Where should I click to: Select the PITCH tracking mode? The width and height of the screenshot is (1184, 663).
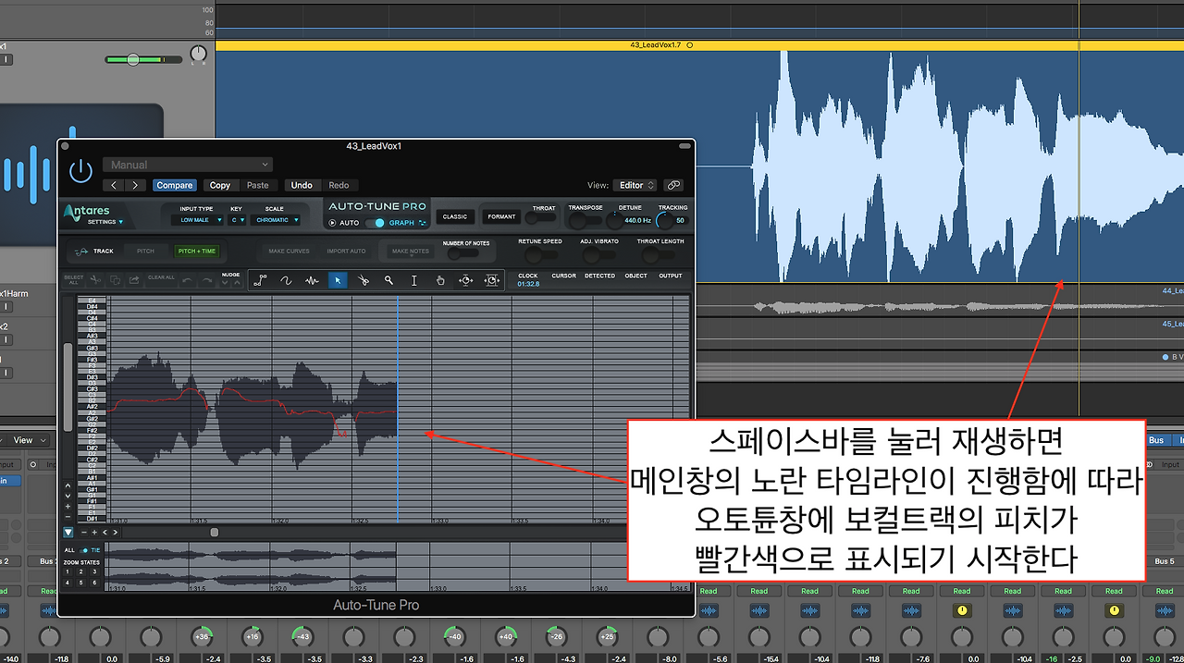click(146, 251)
